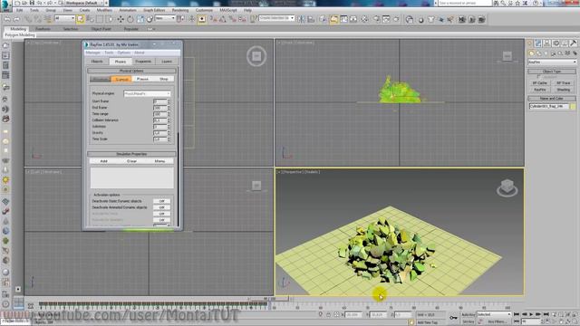Toggle Keyboard Shortcut Override button
Viewport: 580px width, 326px height.
point(201,19)
